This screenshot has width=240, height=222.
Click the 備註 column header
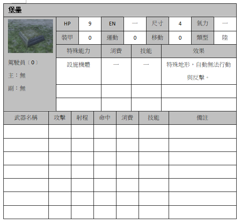click(202, 118)
